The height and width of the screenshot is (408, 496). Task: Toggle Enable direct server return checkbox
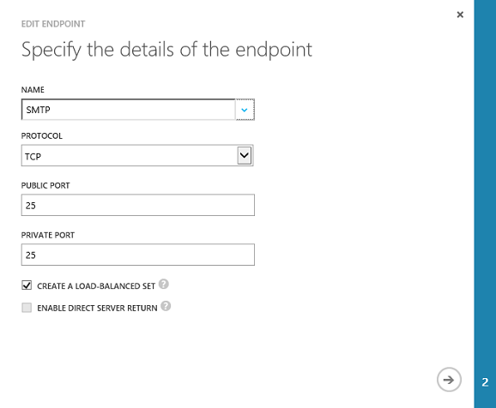(x=27, y=308)
